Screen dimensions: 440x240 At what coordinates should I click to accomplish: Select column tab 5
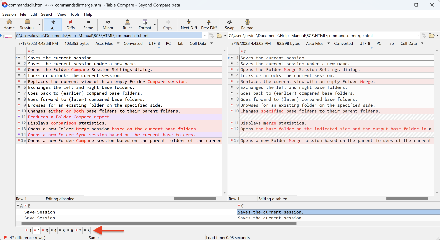62,230
